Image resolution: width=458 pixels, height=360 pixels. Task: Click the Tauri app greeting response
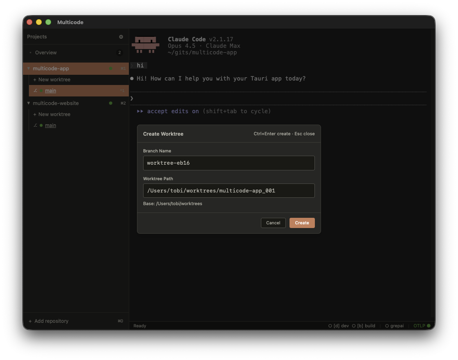(221, 78)
